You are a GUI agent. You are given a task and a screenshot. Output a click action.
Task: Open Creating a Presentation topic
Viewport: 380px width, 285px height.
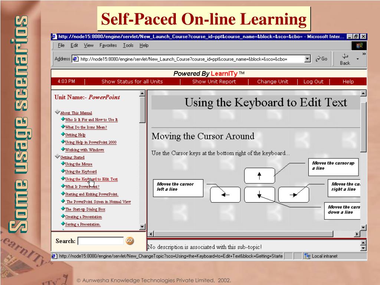coord(83,217)
